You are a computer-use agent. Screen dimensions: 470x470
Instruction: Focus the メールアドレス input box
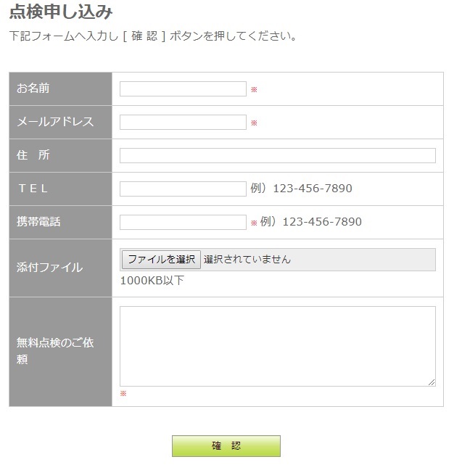[x=183, y=123]
